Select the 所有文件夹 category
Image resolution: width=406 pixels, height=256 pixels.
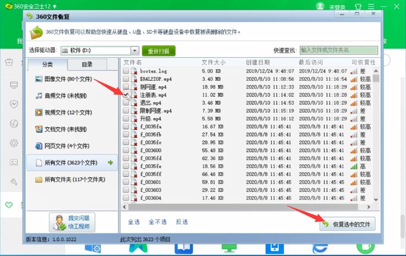(x=70, y=180)
